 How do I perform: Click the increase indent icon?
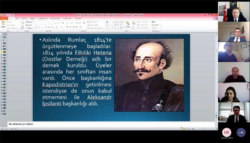[x=80, y=23]
